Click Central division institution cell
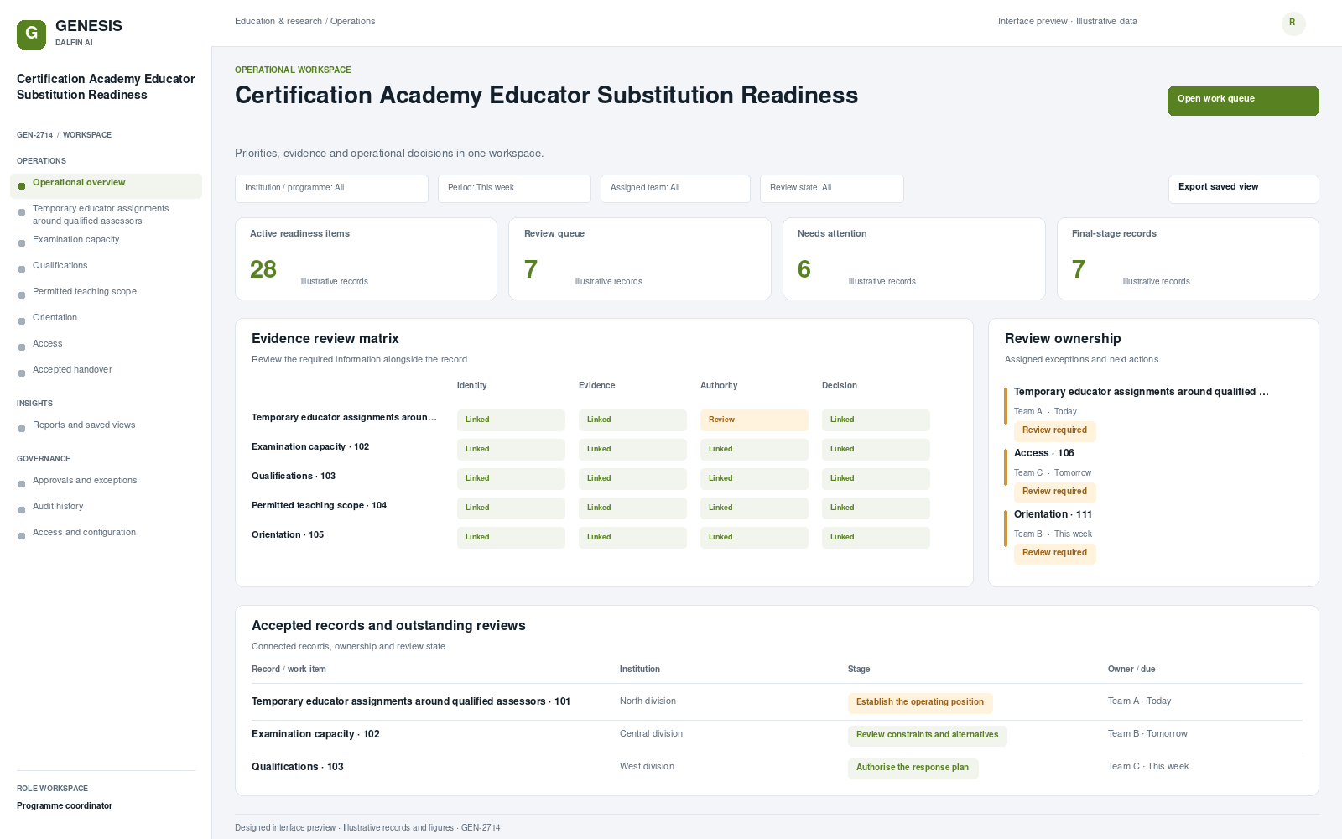This screenshot has height=839, width=1342. 651,734
